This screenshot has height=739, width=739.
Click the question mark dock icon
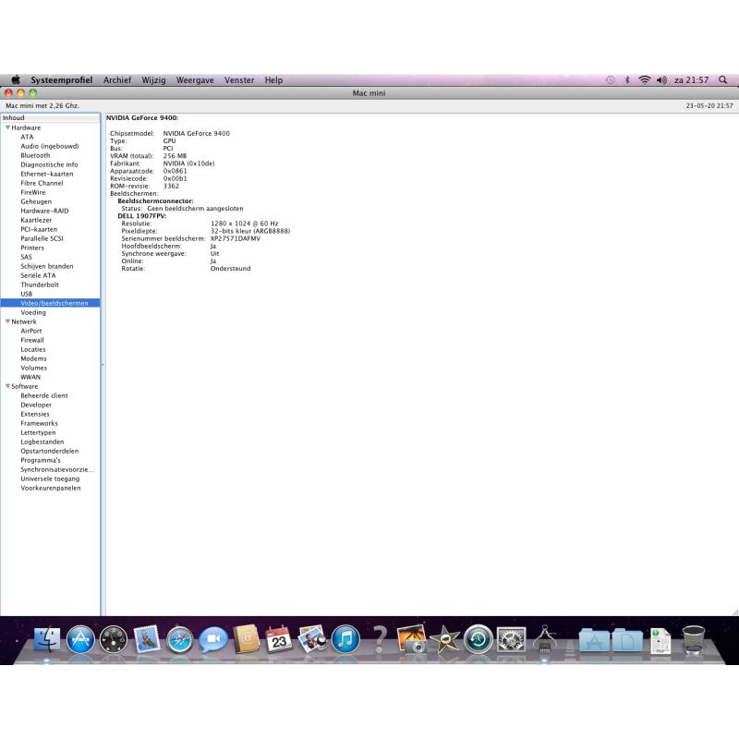[x=379, y=638]
